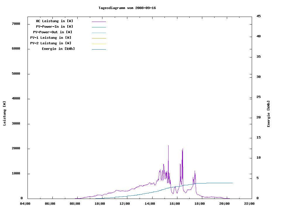
Task: Click the 16:00 time axis label
Action: (175, 204)
